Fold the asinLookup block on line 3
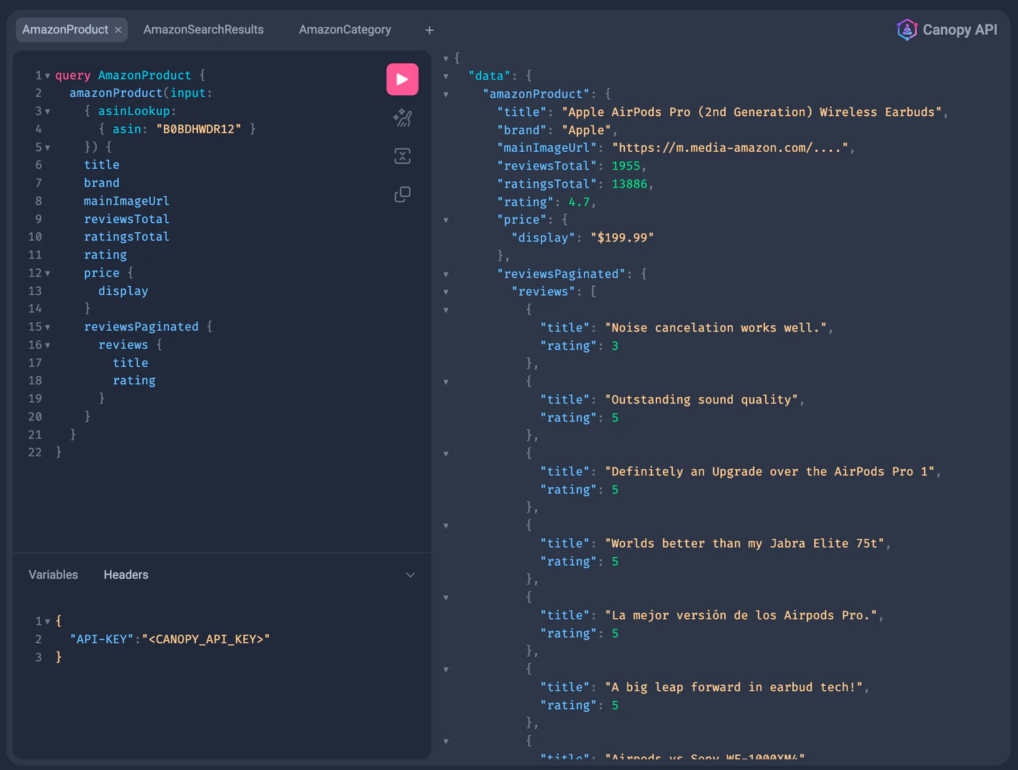The height and width of the screenshot is (770, 1018). (47, 111)
